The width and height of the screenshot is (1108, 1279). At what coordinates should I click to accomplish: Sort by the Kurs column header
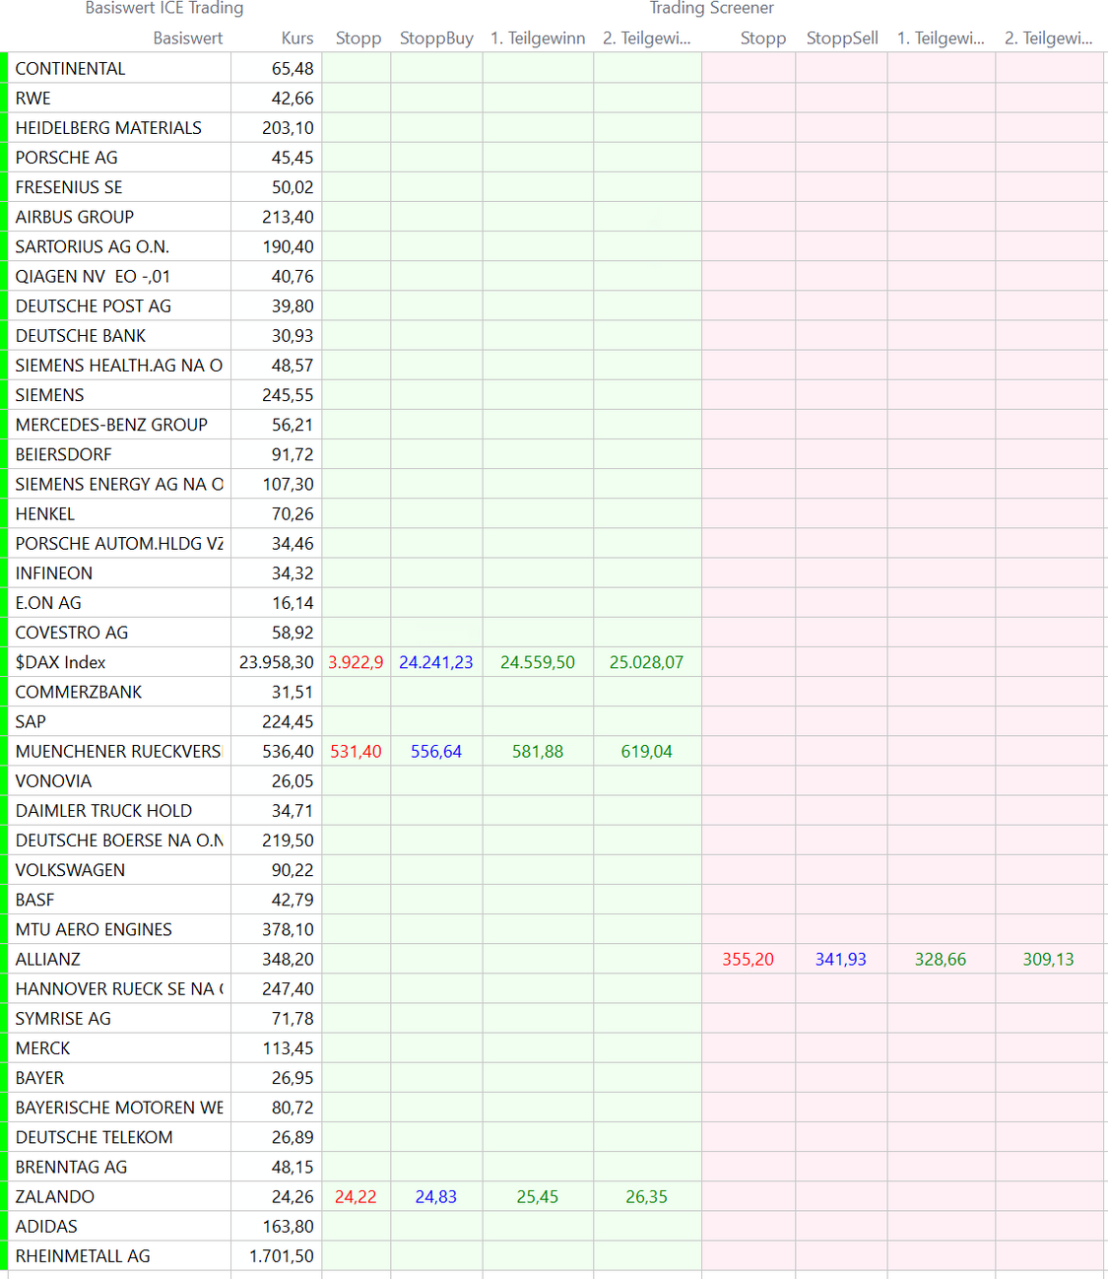pyautogui.click(x=296, y=38)
